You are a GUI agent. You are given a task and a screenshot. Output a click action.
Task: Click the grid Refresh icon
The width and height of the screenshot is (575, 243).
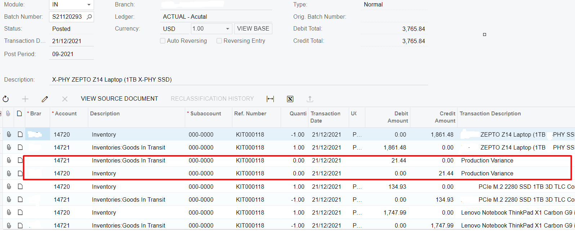(x=6, y=99)
